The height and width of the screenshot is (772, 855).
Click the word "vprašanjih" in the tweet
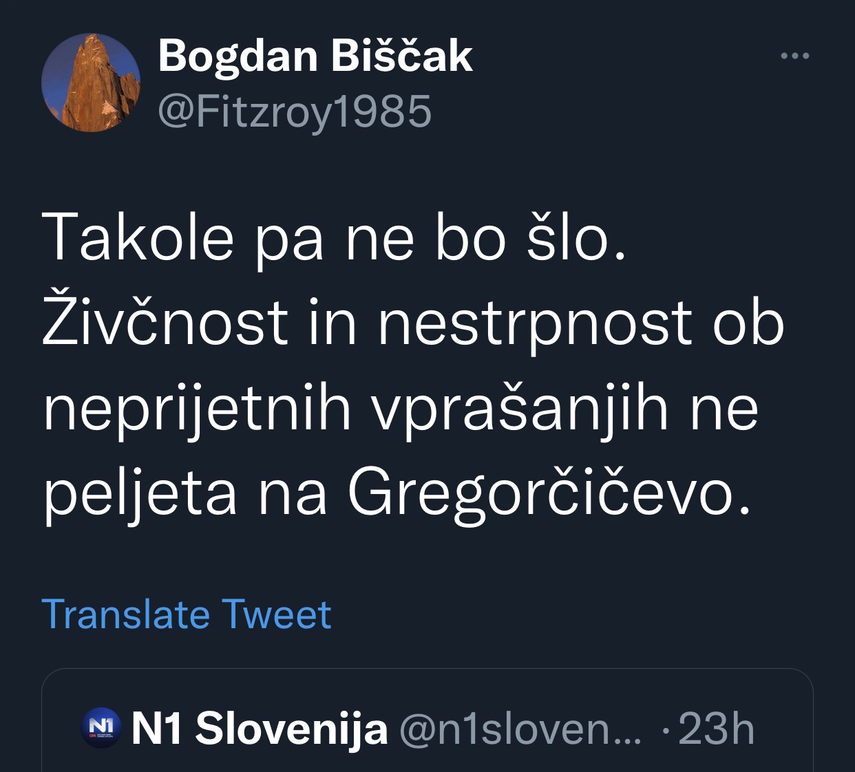click(x=520, y=409)
